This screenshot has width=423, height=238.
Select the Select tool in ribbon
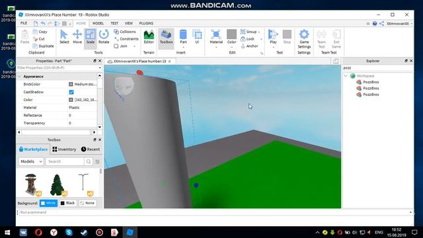point(64,37)
